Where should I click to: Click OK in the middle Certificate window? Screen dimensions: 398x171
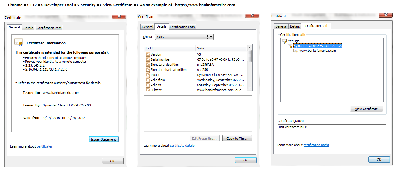click(246, 160)
